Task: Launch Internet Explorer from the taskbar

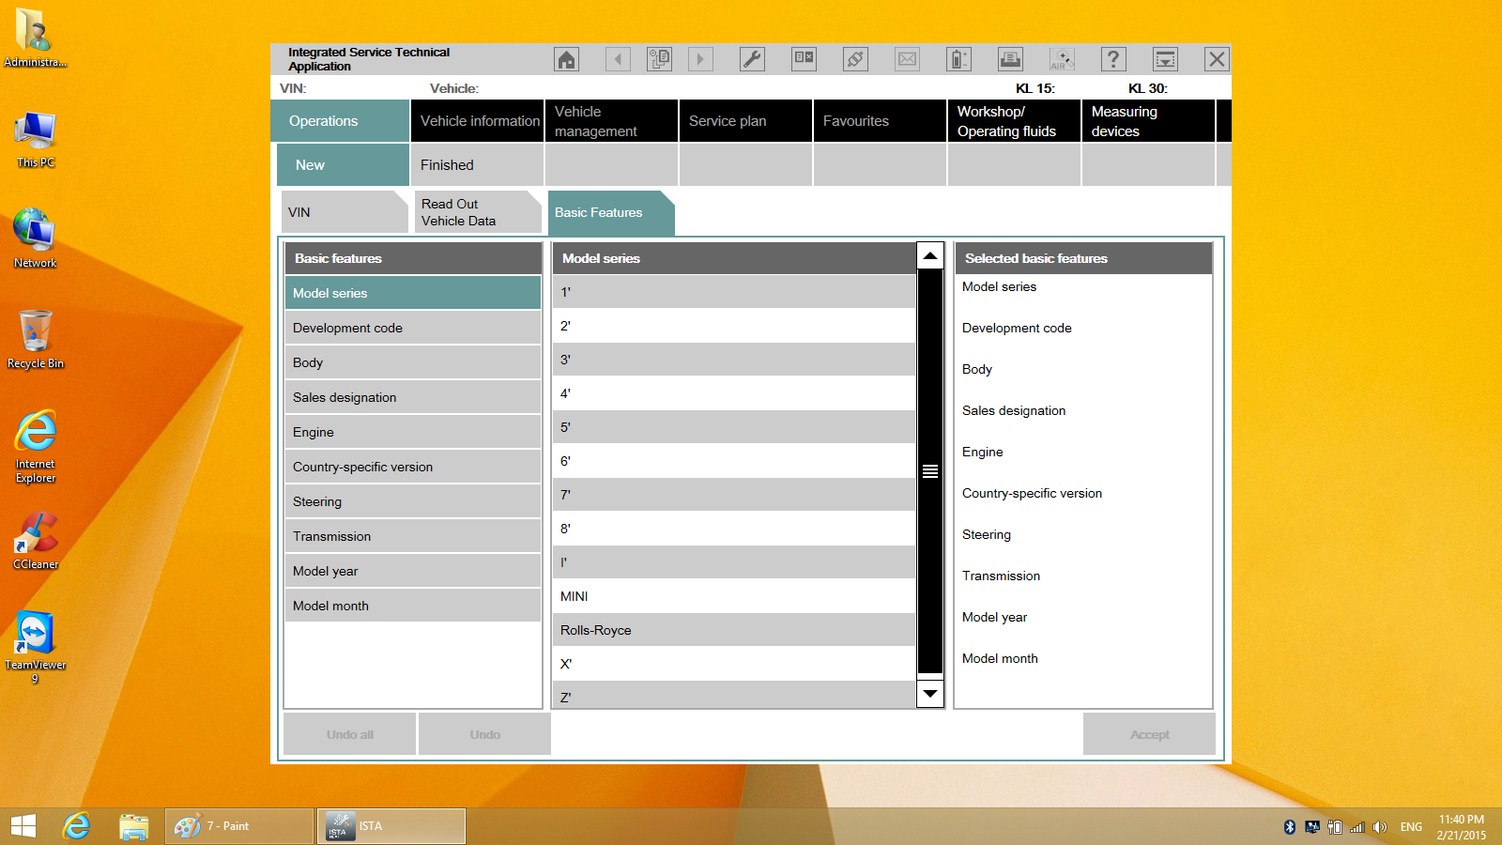Action: [76, 826]
